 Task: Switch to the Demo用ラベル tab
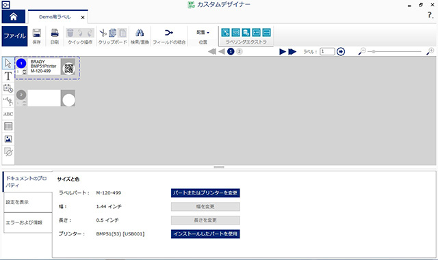(55, 17)
